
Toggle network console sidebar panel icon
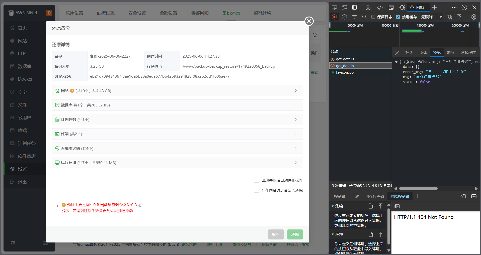click(397, 206)
